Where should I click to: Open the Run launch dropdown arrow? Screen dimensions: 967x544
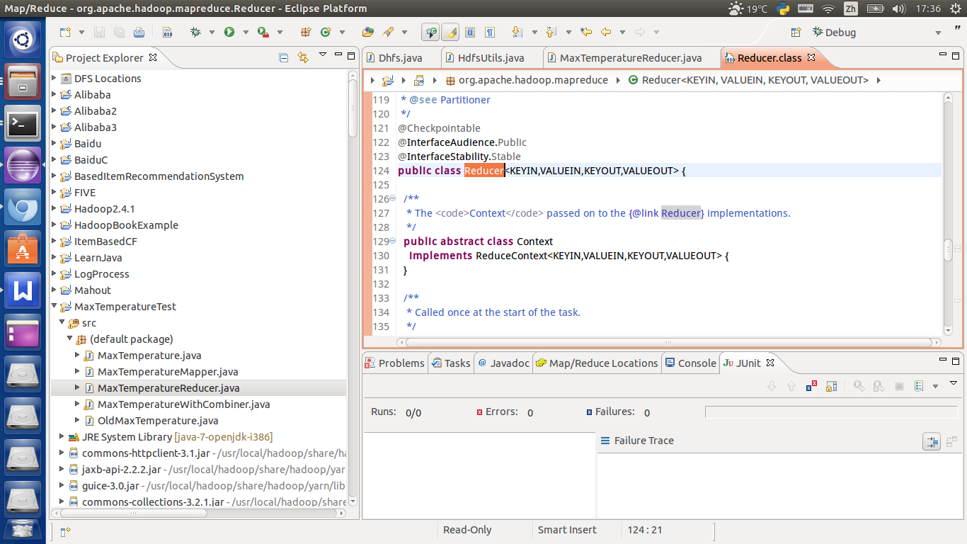246,33
